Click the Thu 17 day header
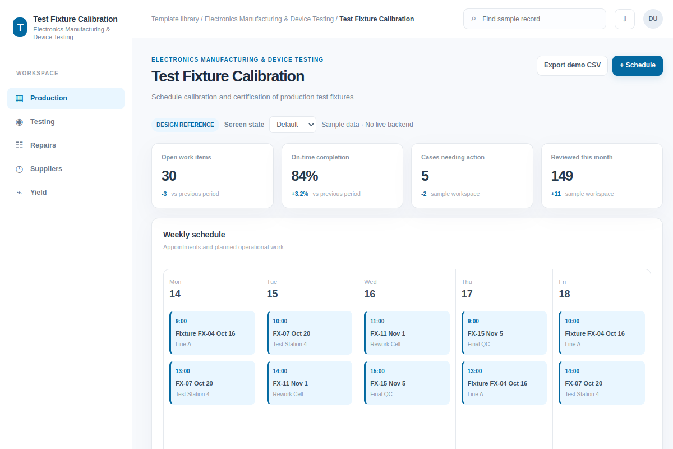673x449 pixels. coord(467,289)
